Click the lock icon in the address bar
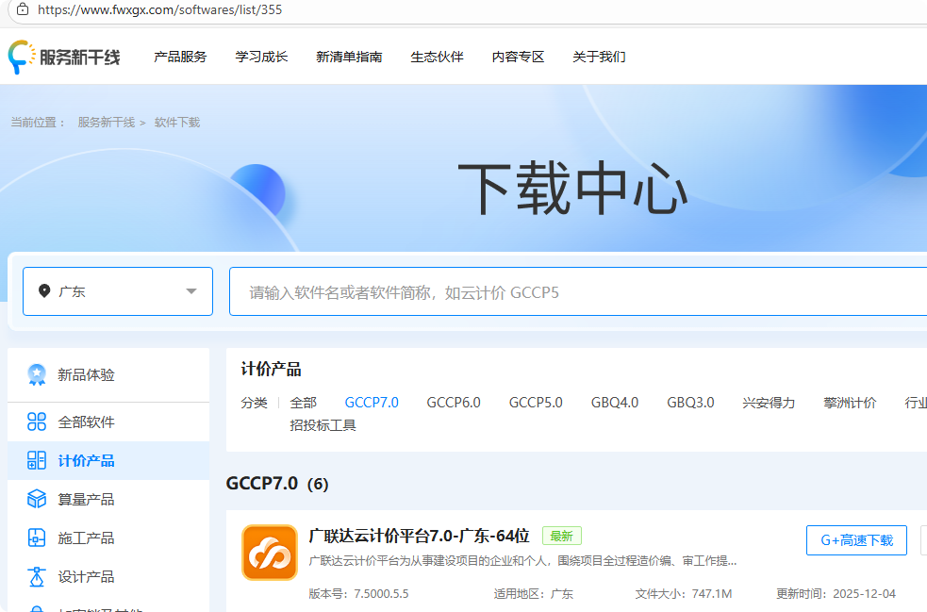The image size is (927, 612). pos(23,9)
